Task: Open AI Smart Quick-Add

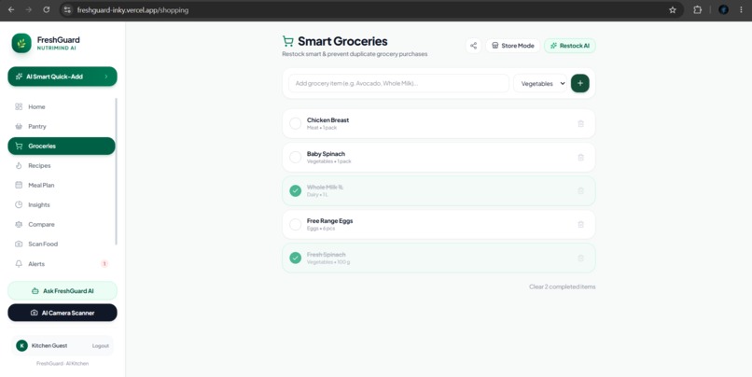Action: pyautogui.click(x=63, y=77)
